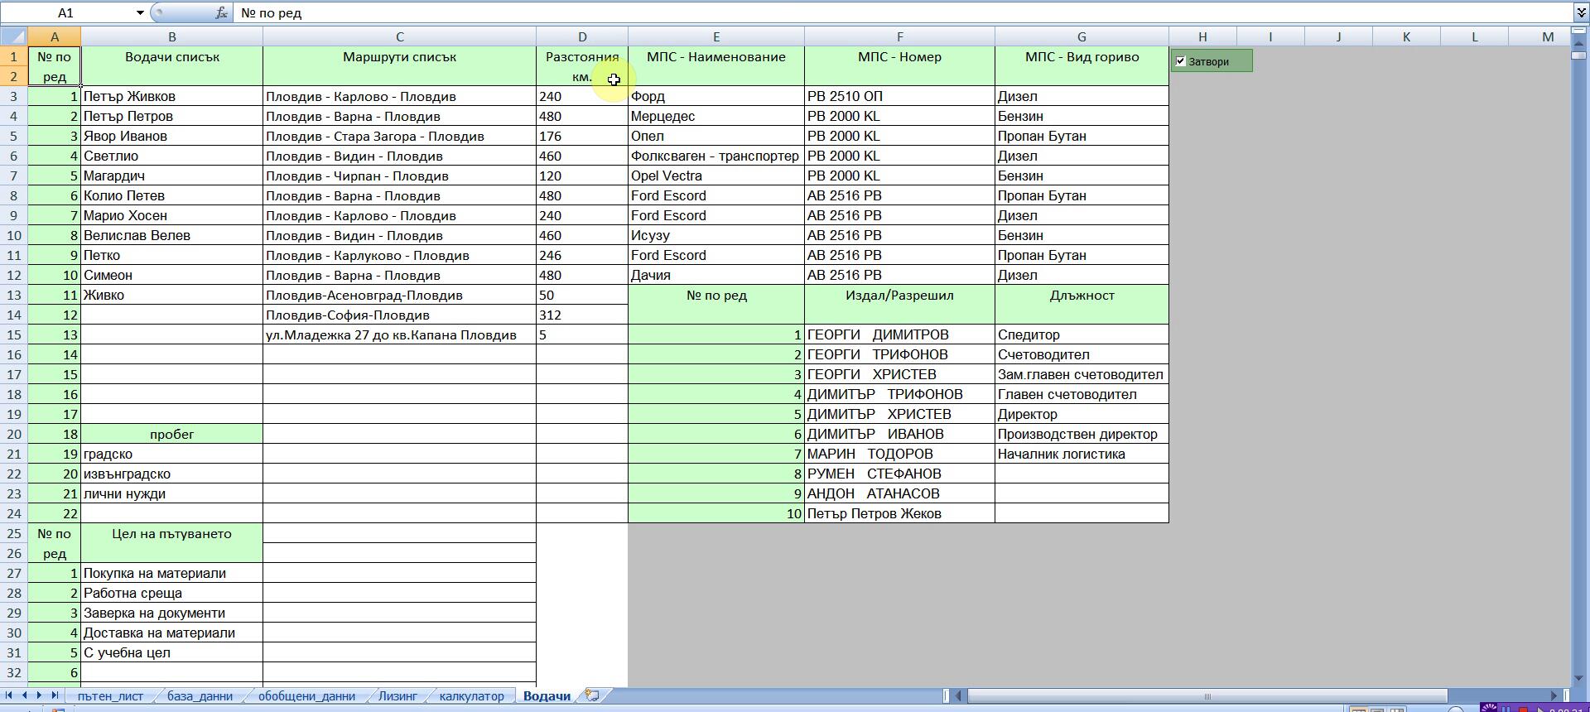Screen dimensions: 1590x712
Task: Switch to the пътен_лист sheet tab
Action: [x=110, y=696]
